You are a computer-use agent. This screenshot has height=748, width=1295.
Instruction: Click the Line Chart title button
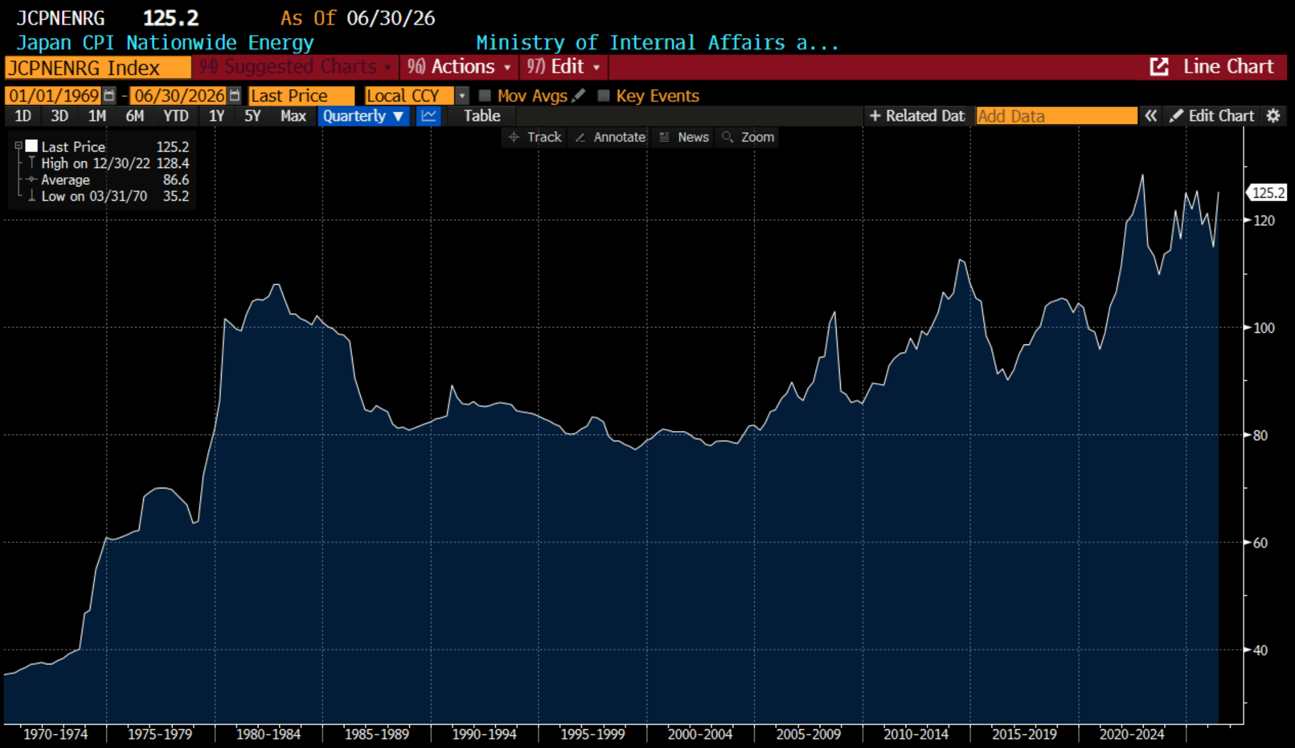point(1228,67)
